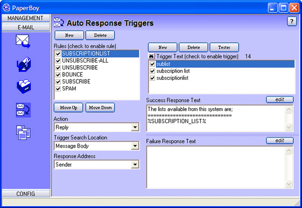Open the file drawer archive sidebar icon
The image size is (302, 208).
[24, 86]
